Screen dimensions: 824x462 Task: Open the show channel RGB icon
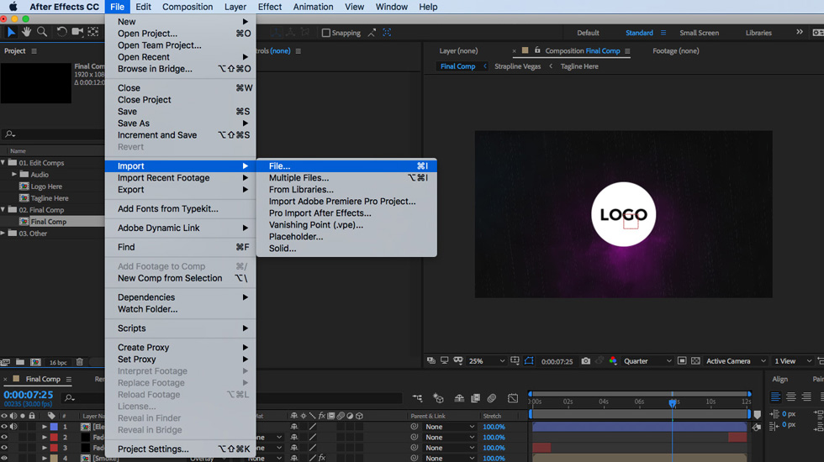[613, 361]
